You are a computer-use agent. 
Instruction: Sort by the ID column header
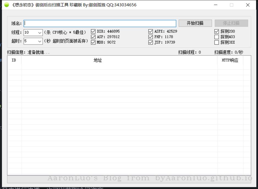[14, 60]
